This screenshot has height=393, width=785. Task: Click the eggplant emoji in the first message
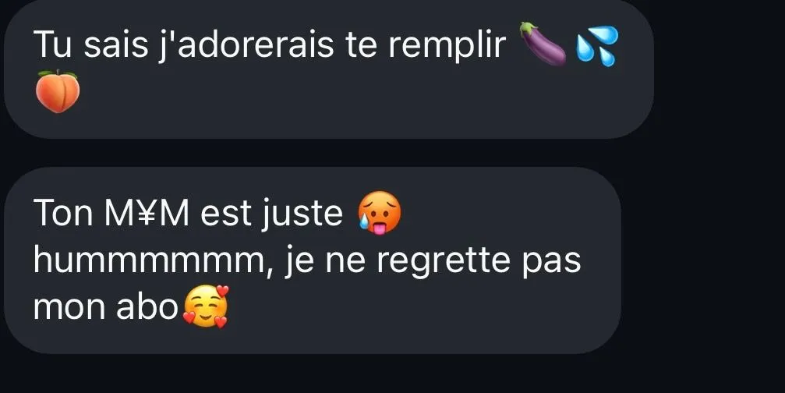543,44
